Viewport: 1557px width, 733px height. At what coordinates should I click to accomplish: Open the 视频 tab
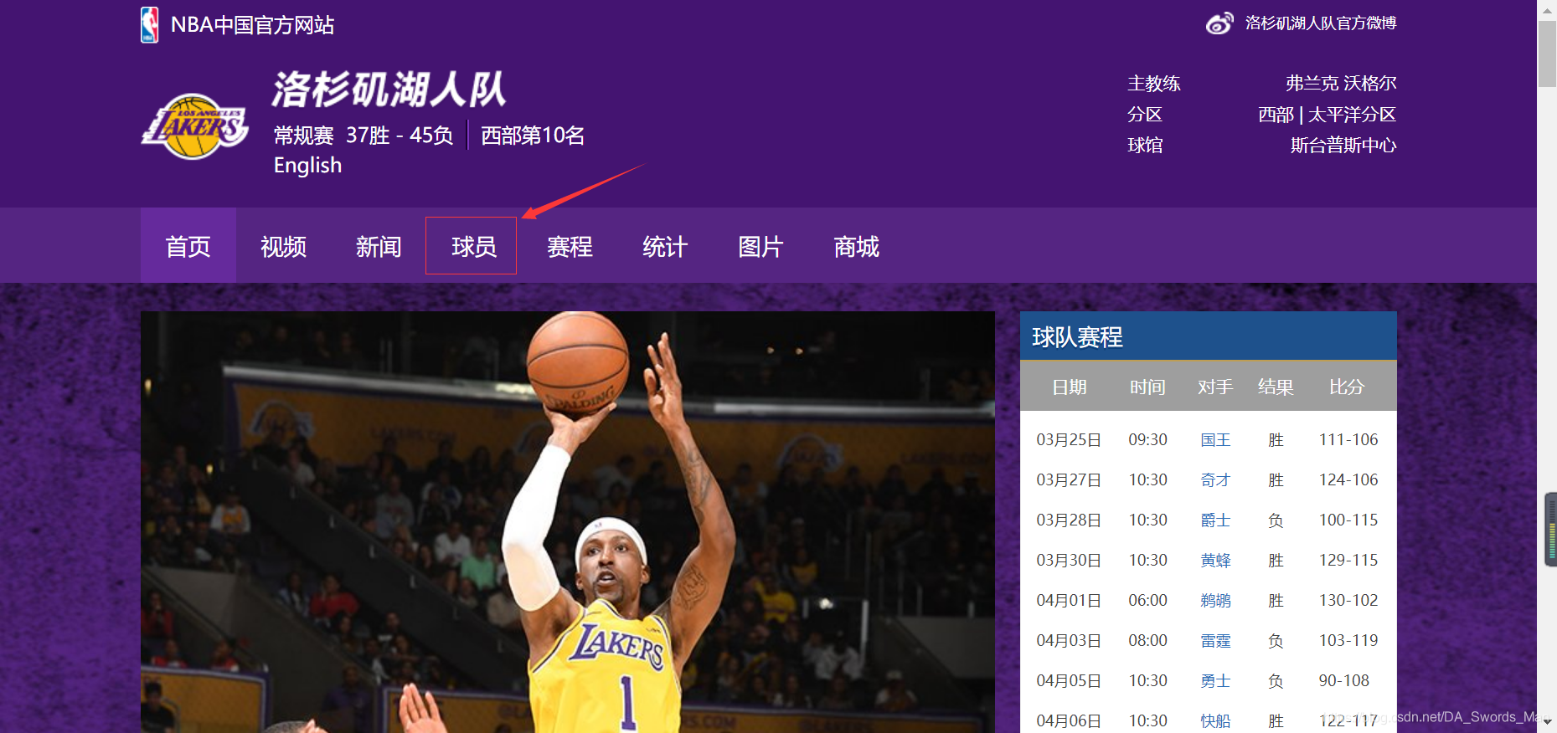click(x=284, y=246)
